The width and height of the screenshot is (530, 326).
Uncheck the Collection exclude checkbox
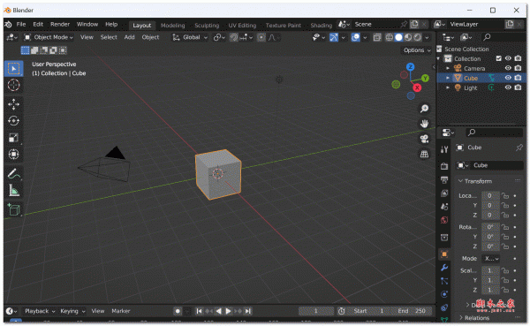498,58
